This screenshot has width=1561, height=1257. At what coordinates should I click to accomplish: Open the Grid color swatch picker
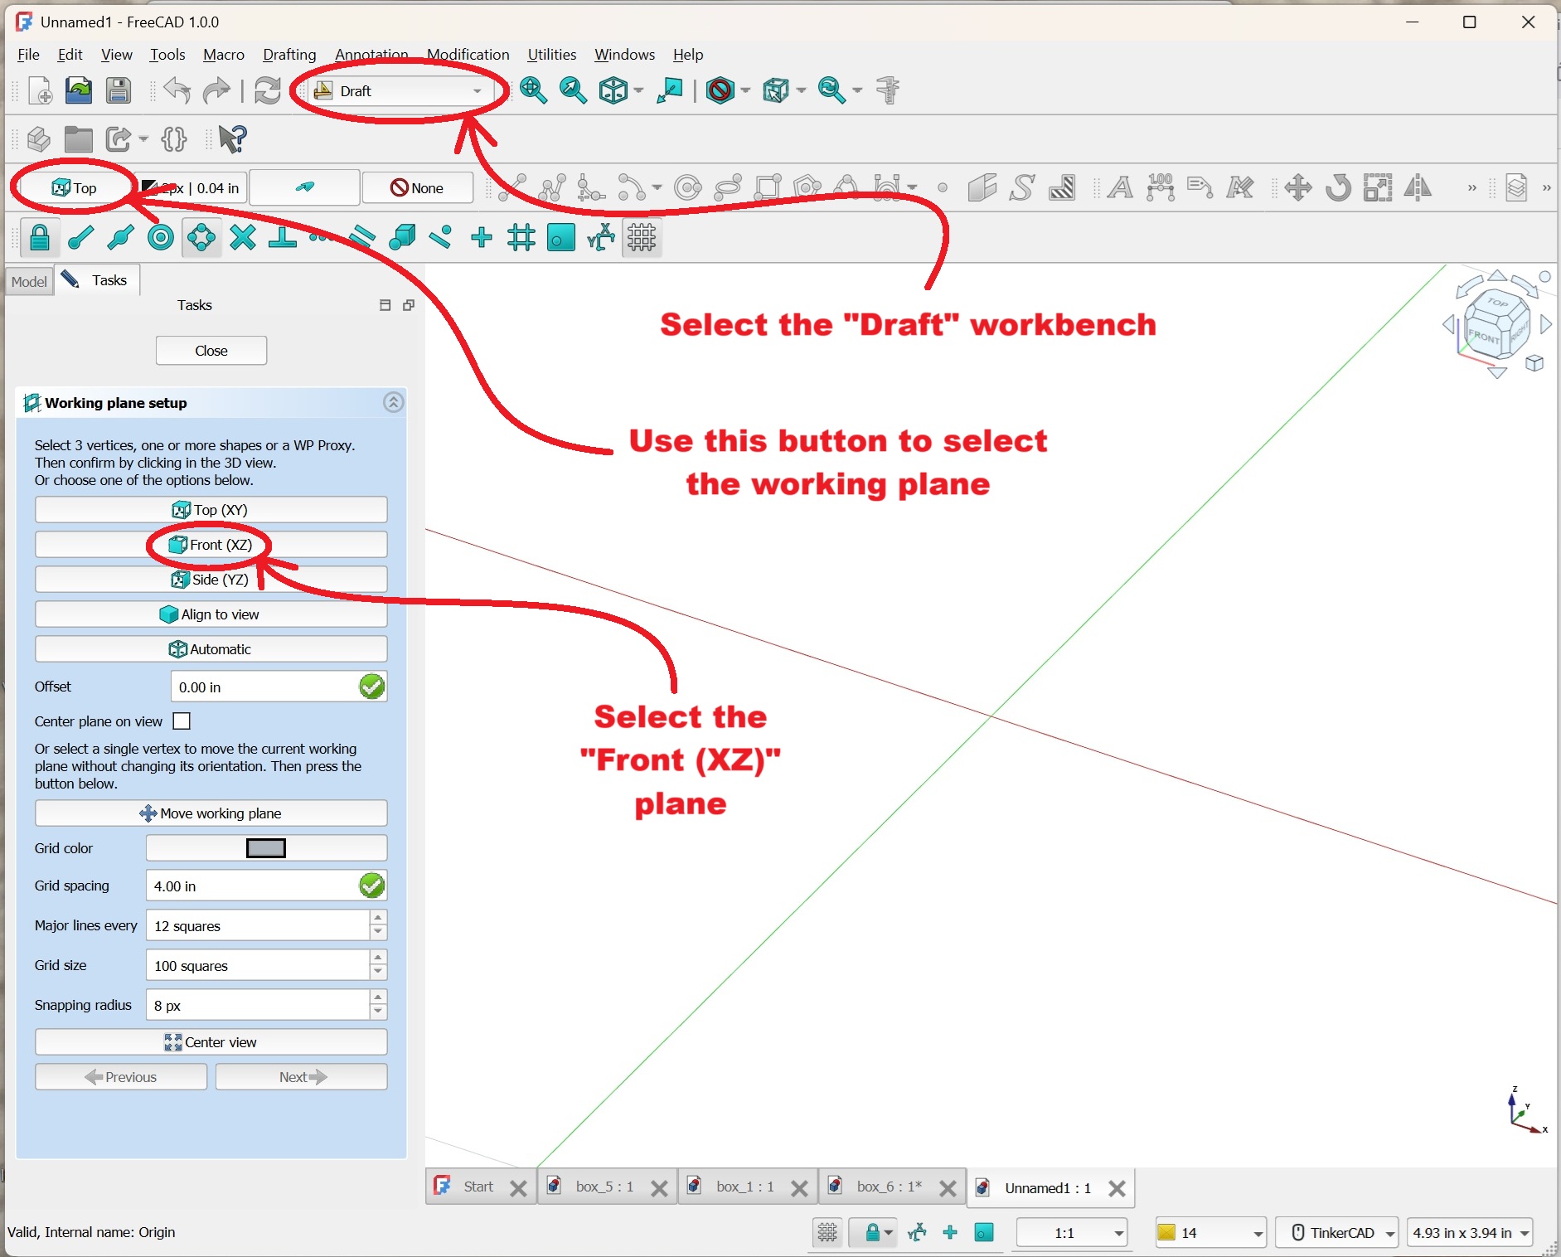pos(266,848)
